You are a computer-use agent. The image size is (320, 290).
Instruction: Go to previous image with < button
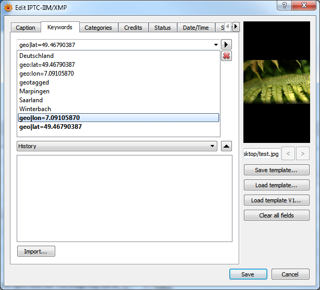288,153
